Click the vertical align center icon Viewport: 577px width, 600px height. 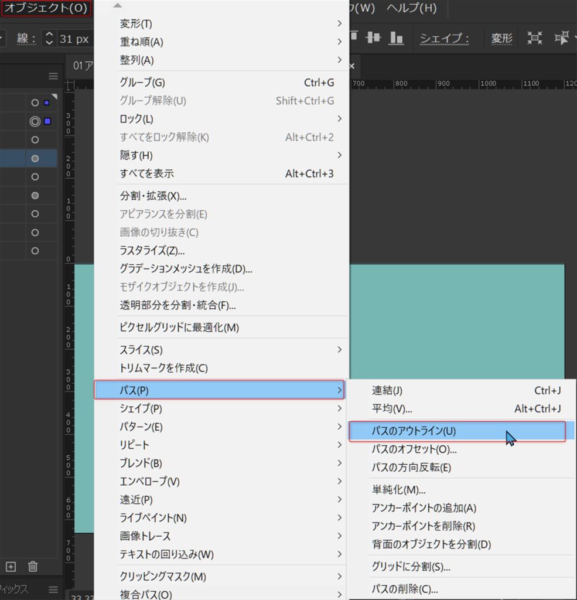point(373,38)
